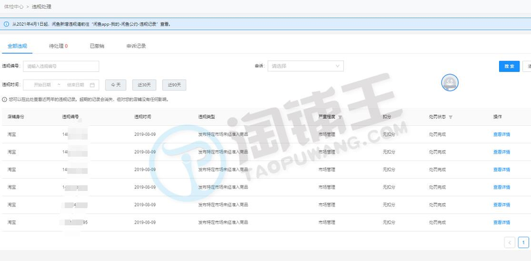The height and width of the screenshot is (261, 531).
Task: Click the 开始日期 start date field
Action: (x=42, y=85)
